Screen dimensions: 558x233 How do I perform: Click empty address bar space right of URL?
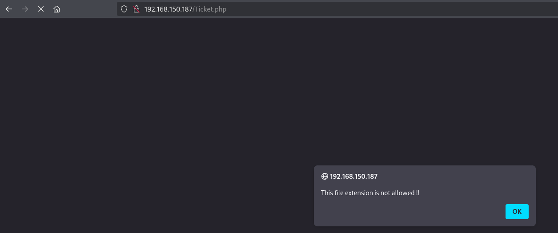tap(378, 9)
